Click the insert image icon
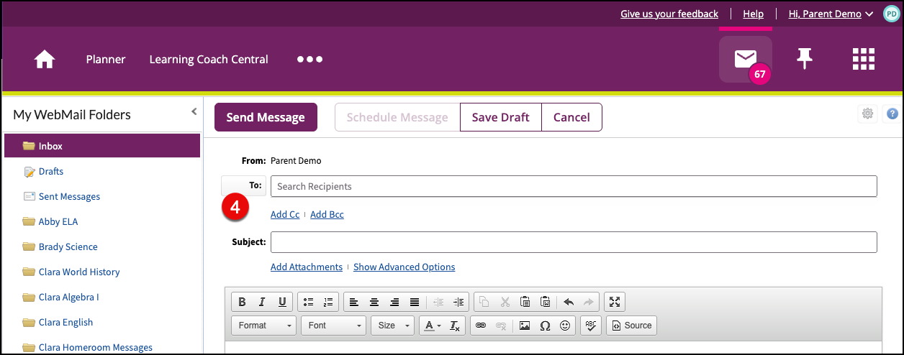This screenshot has width=904, height=355. pos(525,326)
